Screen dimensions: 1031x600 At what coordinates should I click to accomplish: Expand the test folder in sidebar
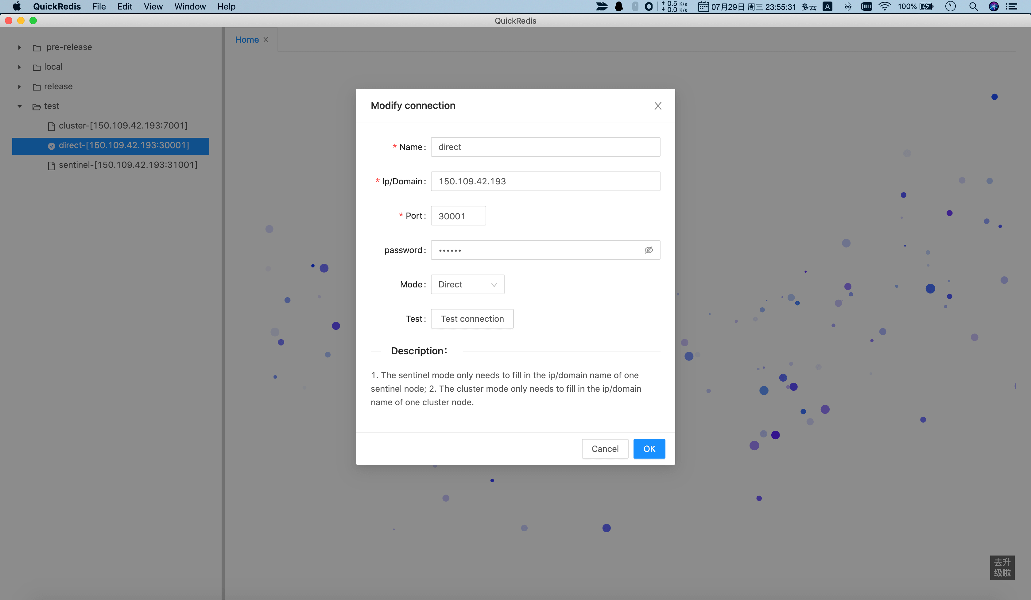point(19,106)
